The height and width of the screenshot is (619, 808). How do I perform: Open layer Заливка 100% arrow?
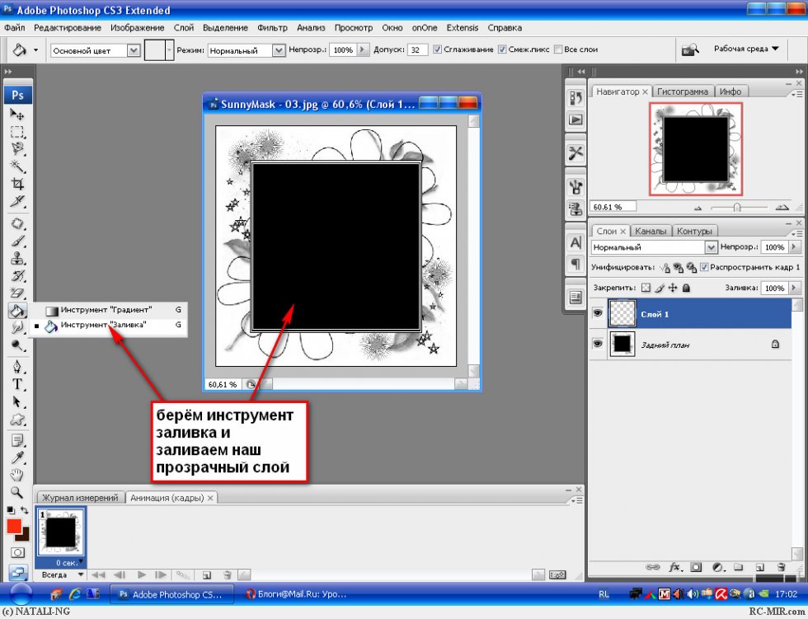(794, 288)
